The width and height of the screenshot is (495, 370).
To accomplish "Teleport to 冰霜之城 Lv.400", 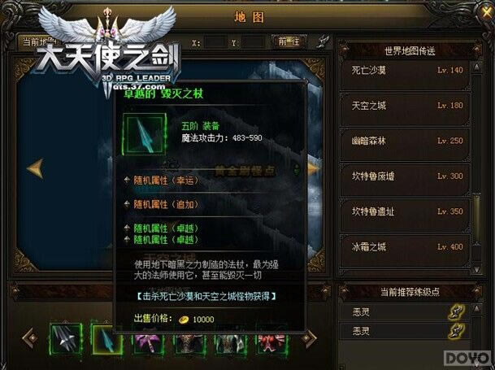I will pyautogui.click(x=406, y=251).
